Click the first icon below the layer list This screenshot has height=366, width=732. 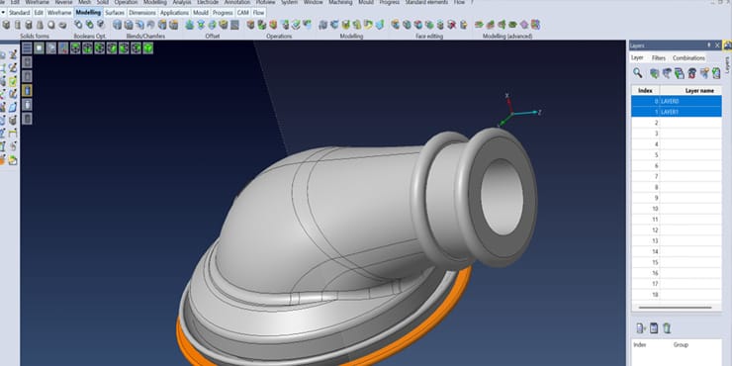tap(641, 328)
